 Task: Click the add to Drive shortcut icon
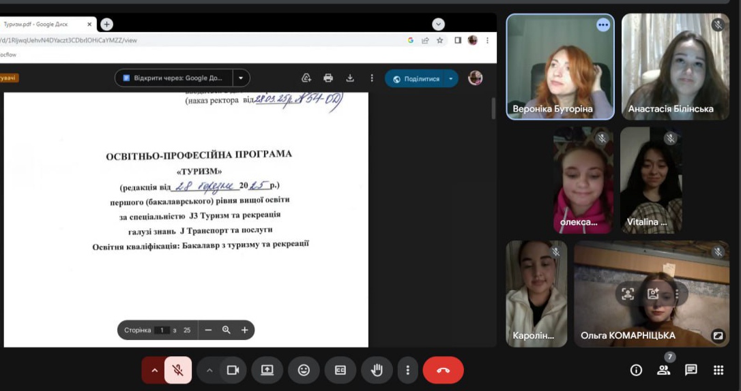click(x=306, y=78)
